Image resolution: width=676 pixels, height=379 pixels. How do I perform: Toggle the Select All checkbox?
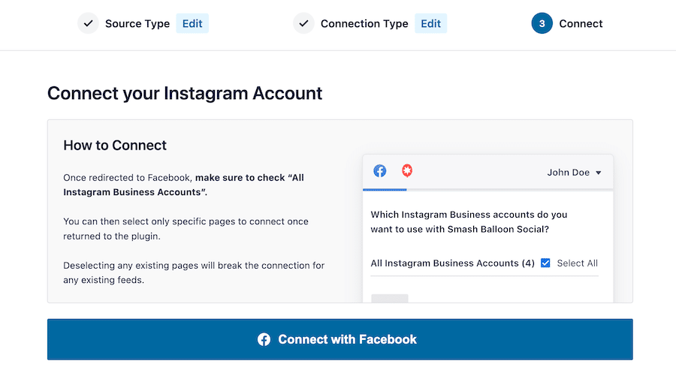(546, 263)
